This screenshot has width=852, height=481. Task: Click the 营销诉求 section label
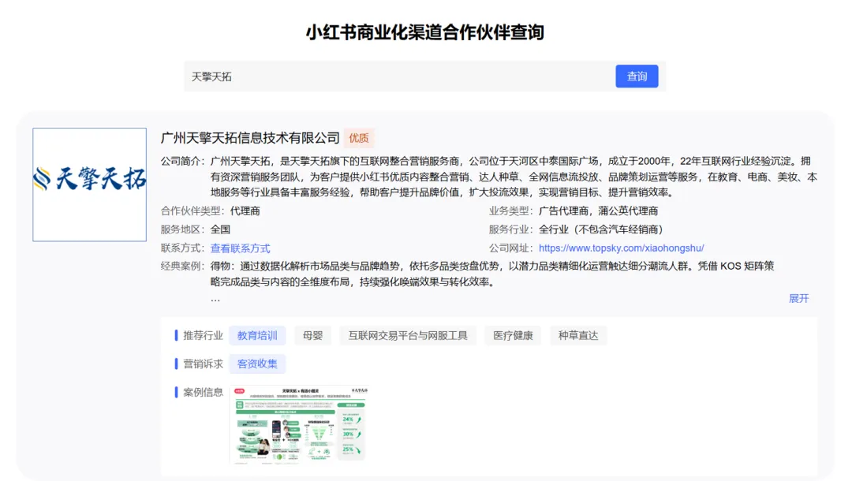coord(203,364)
